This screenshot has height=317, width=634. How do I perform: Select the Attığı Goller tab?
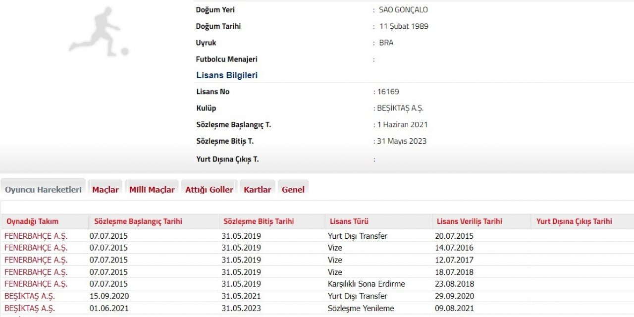tap(209, 190)
